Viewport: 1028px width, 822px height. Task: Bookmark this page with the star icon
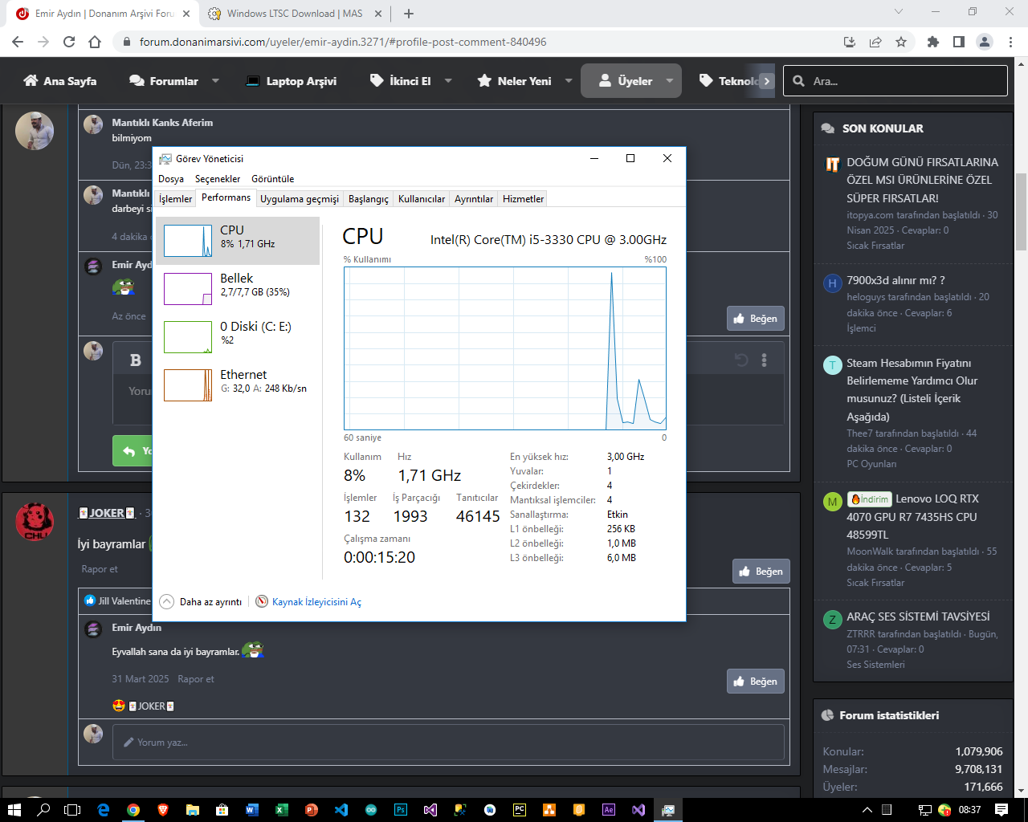click(901, 42)
